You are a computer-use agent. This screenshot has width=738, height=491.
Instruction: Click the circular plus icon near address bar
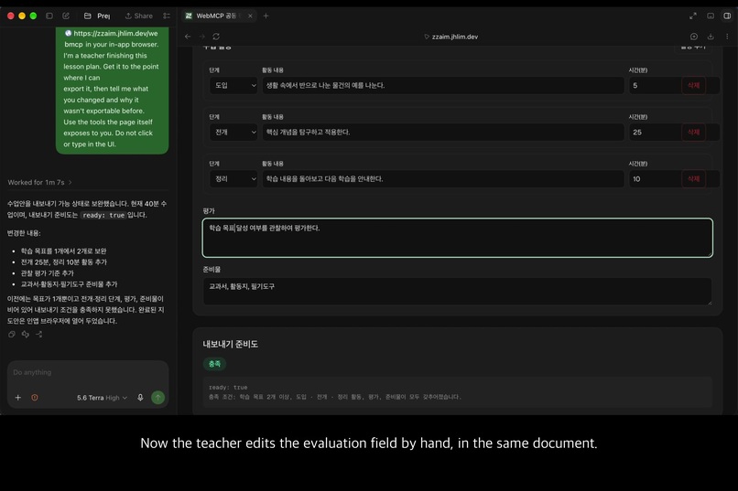click(694, 37)
